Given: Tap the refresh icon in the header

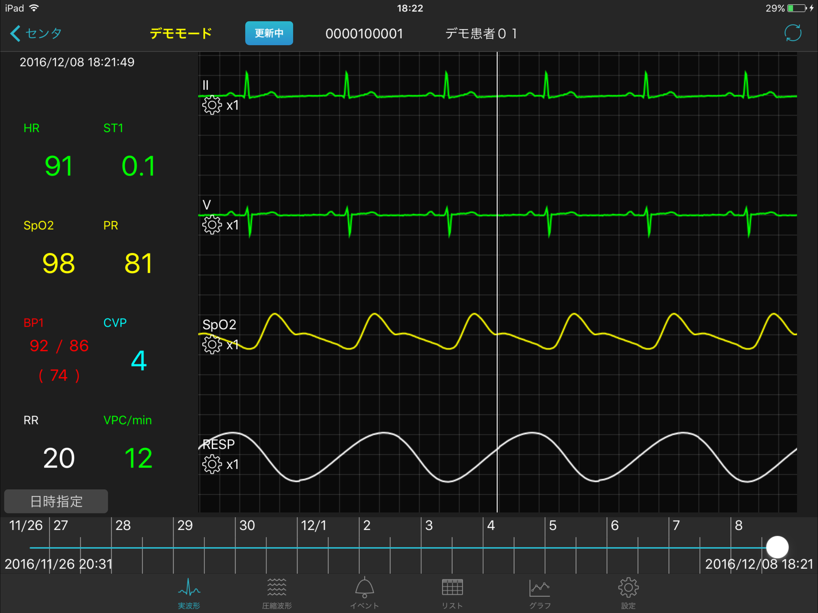Looking at the screenshot, I should coord(793,33).
